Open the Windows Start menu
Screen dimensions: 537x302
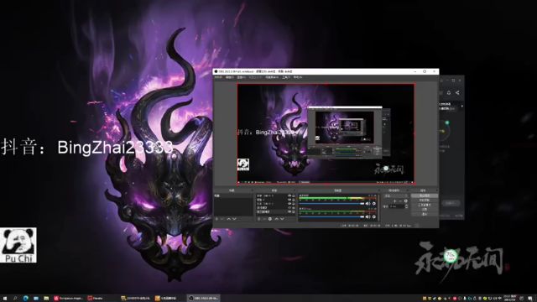coord(5,299)
